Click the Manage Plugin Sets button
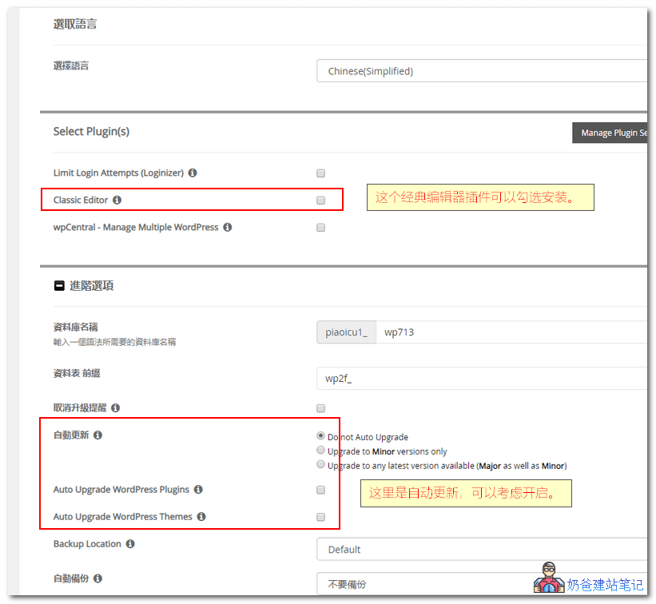The height and width of the screenshot is (604, 656). coord(610,133)
